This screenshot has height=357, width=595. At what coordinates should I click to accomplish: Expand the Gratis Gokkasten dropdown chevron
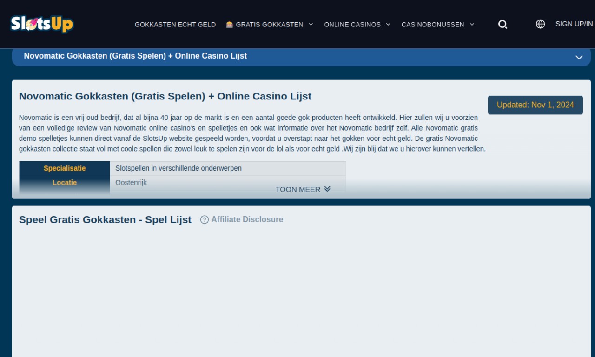coord(311,24)
